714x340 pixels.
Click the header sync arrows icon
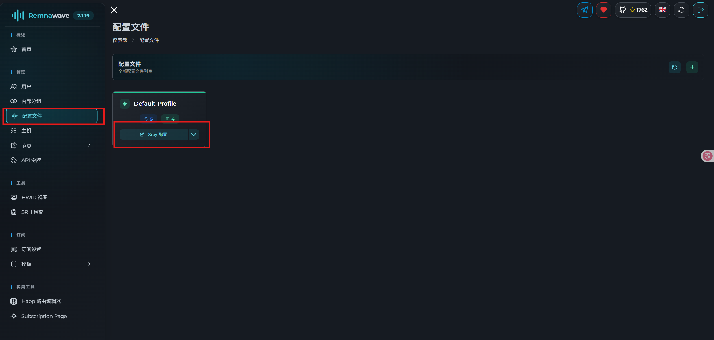click(681, 10)
